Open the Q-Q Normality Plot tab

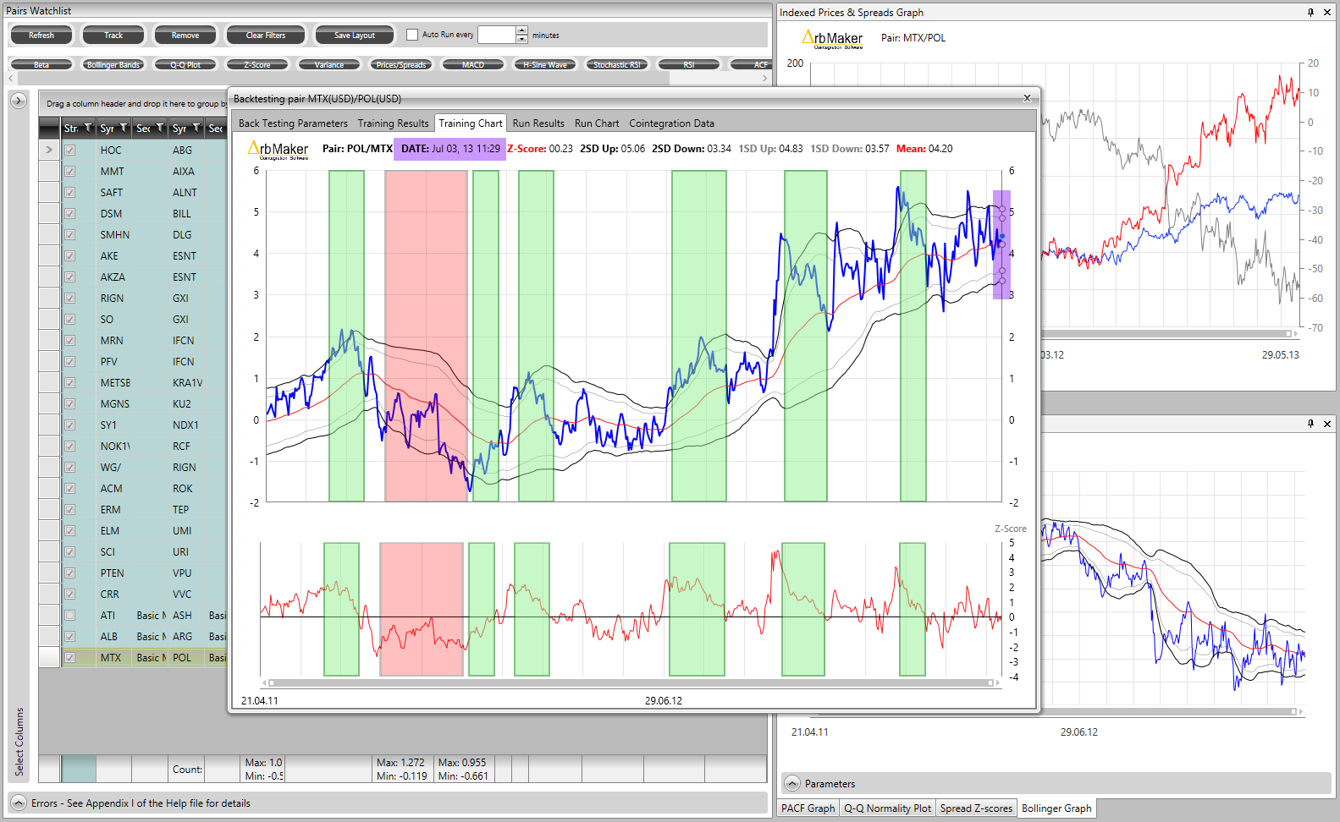(x=887, y=808)
